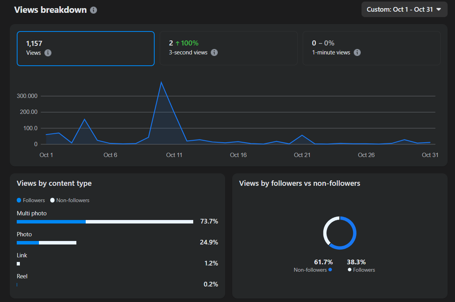Select the 1,157 Views metric card
This screenshot has width=455, height=302.
pos(85,49)
